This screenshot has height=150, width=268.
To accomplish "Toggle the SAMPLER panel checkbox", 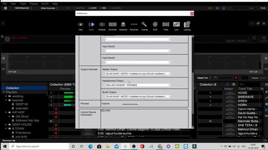I will pos(74,8).
